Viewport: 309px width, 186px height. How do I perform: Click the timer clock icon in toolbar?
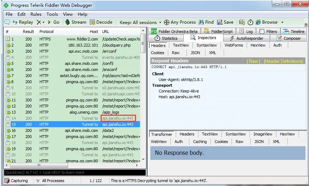pyautogui.click(x=250, y=22)
